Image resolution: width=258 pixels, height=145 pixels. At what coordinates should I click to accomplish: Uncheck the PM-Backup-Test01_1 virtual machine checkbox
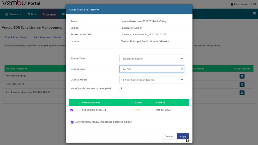tap(72, 110)
